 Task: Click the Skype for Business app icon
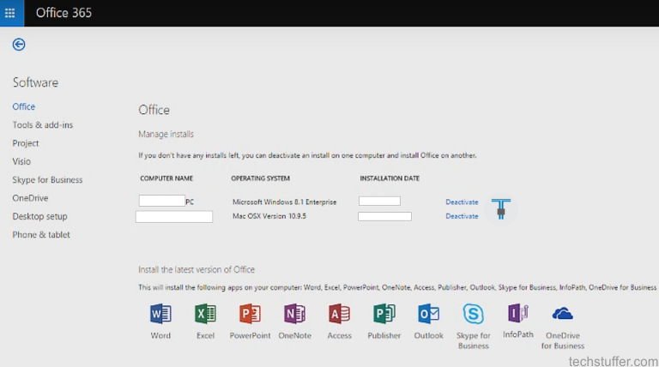tap(474, 314)
